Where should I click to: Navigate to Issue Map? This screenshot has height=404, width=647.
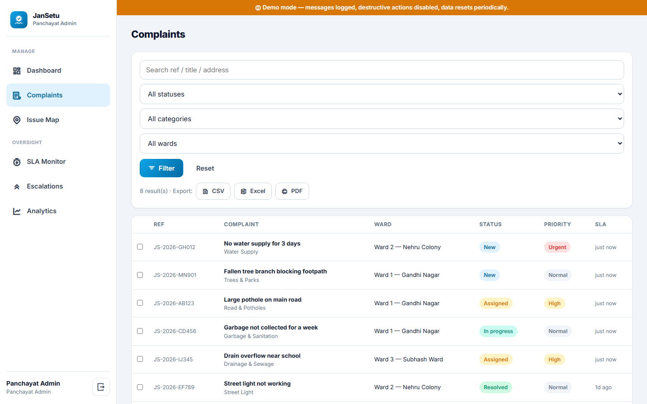click(58, 120)
